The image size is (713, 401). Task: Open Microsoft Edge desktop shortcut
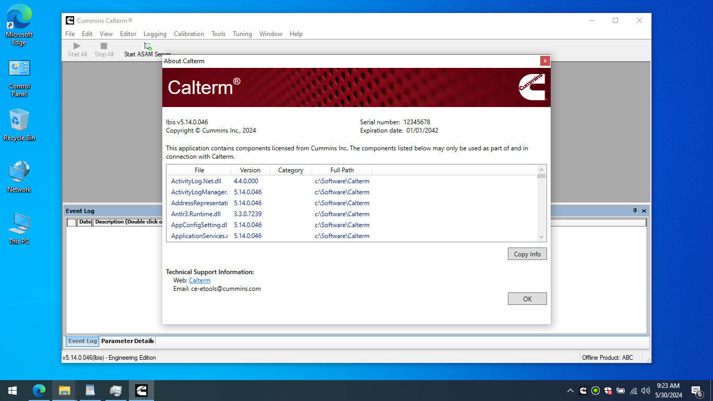19,25
